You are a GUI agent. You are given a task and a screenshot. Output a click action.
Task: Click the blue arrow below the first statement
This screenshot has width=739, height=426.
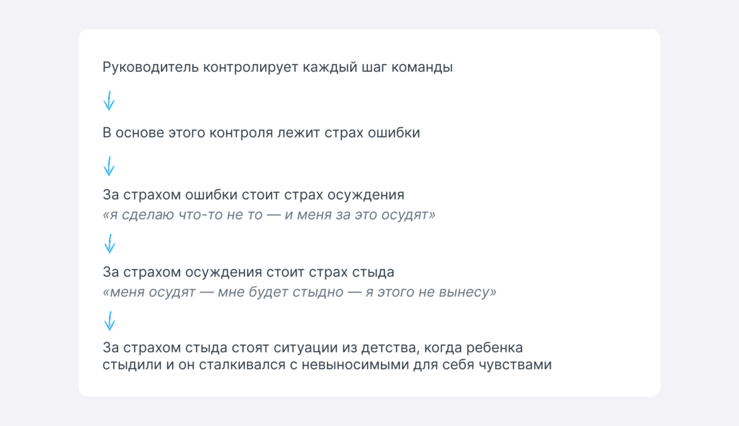coord(109,100)
